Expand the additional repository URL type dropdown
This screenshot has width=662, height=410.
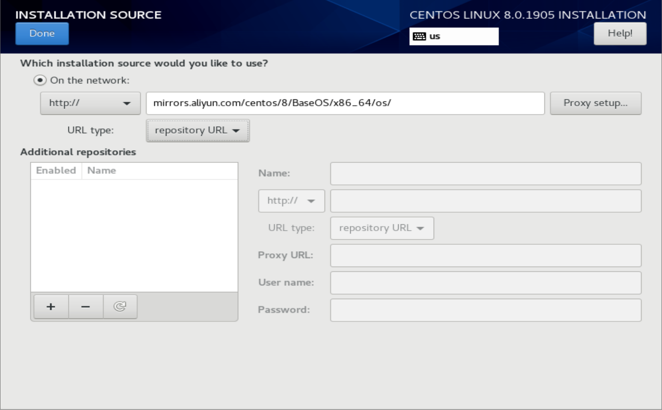tap(382, 228)
